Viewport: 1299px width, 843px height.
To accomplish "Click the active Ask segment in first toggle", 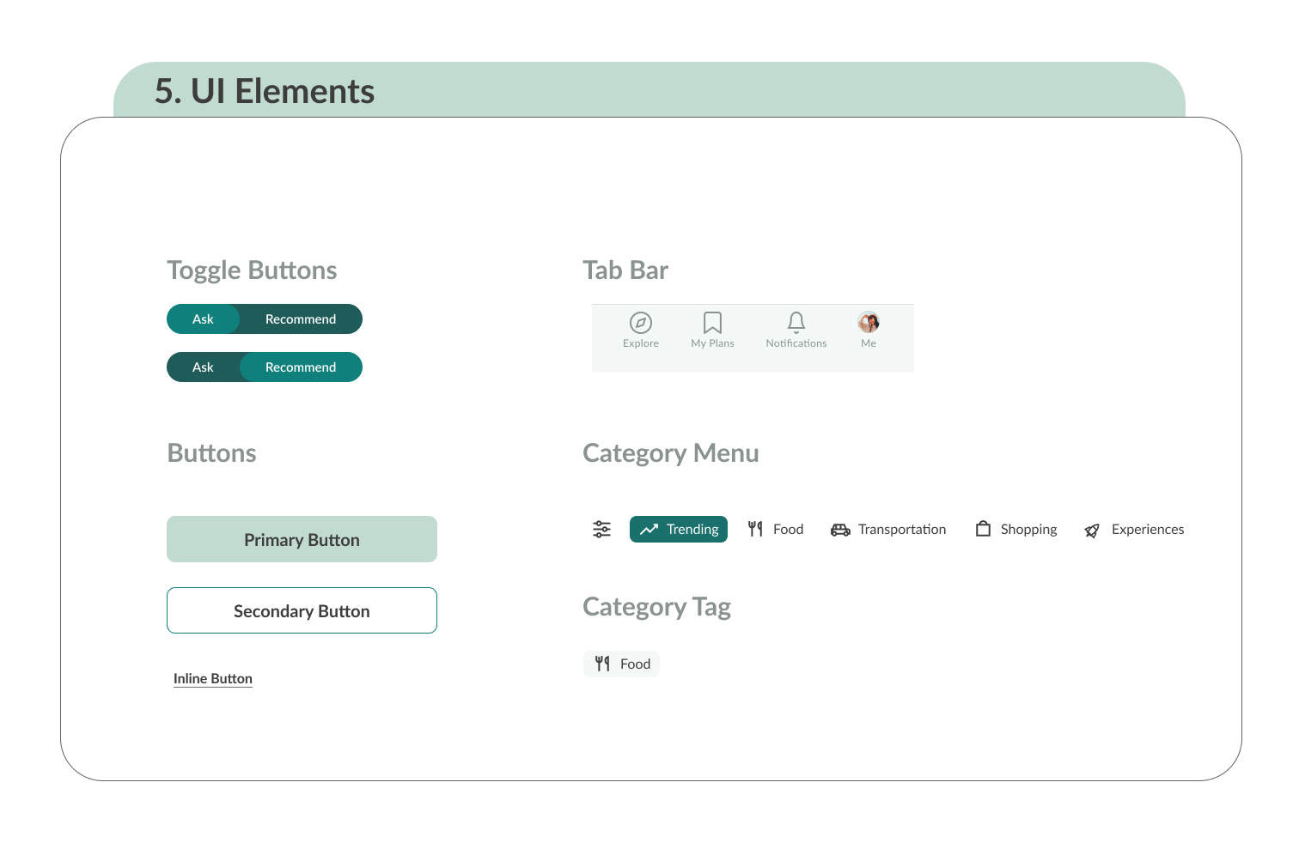I will 203,318.
